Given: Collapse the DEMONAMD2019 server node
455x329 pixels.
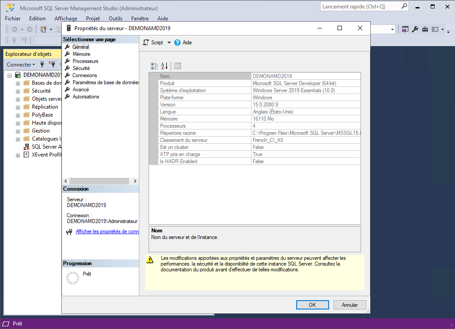Looking at the screenshot, I should click(x=10, y=75).
